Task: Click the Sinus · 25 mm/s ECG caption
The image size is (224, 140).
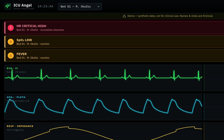Action: (x=16, y=72)
